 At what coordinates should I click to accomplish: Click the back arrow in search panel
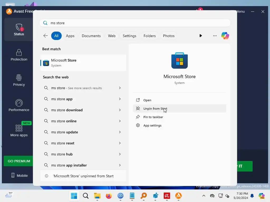pos(46,36)
